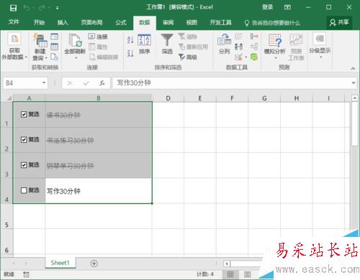The height and width of the screenshot is (280, 360).
Task: Click the Select All corner triangle
Action: pyautogui.click(x=9, y=98)
